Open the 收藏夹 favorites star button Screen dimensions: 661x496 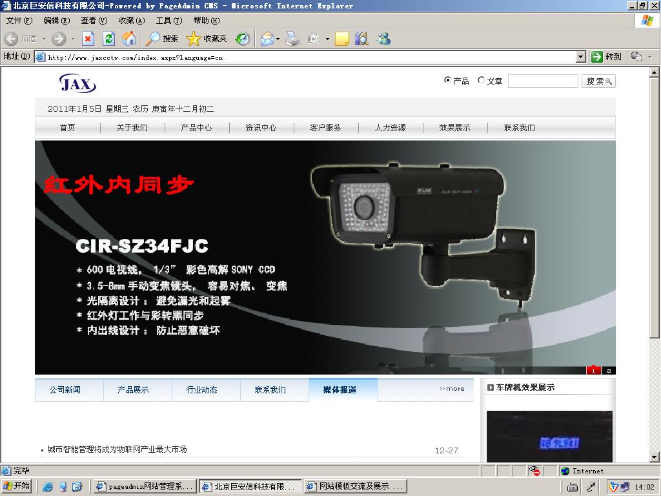click(x=207, y=39)
